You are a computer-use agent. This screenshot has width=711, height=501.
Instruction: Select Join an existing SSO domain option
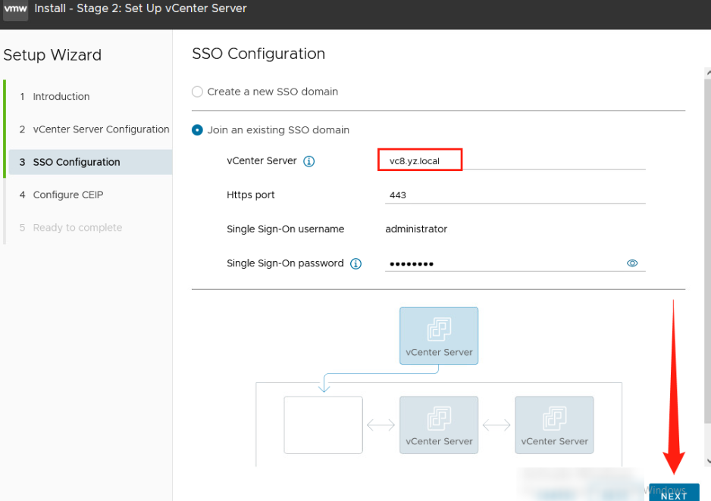click(196, 129)
